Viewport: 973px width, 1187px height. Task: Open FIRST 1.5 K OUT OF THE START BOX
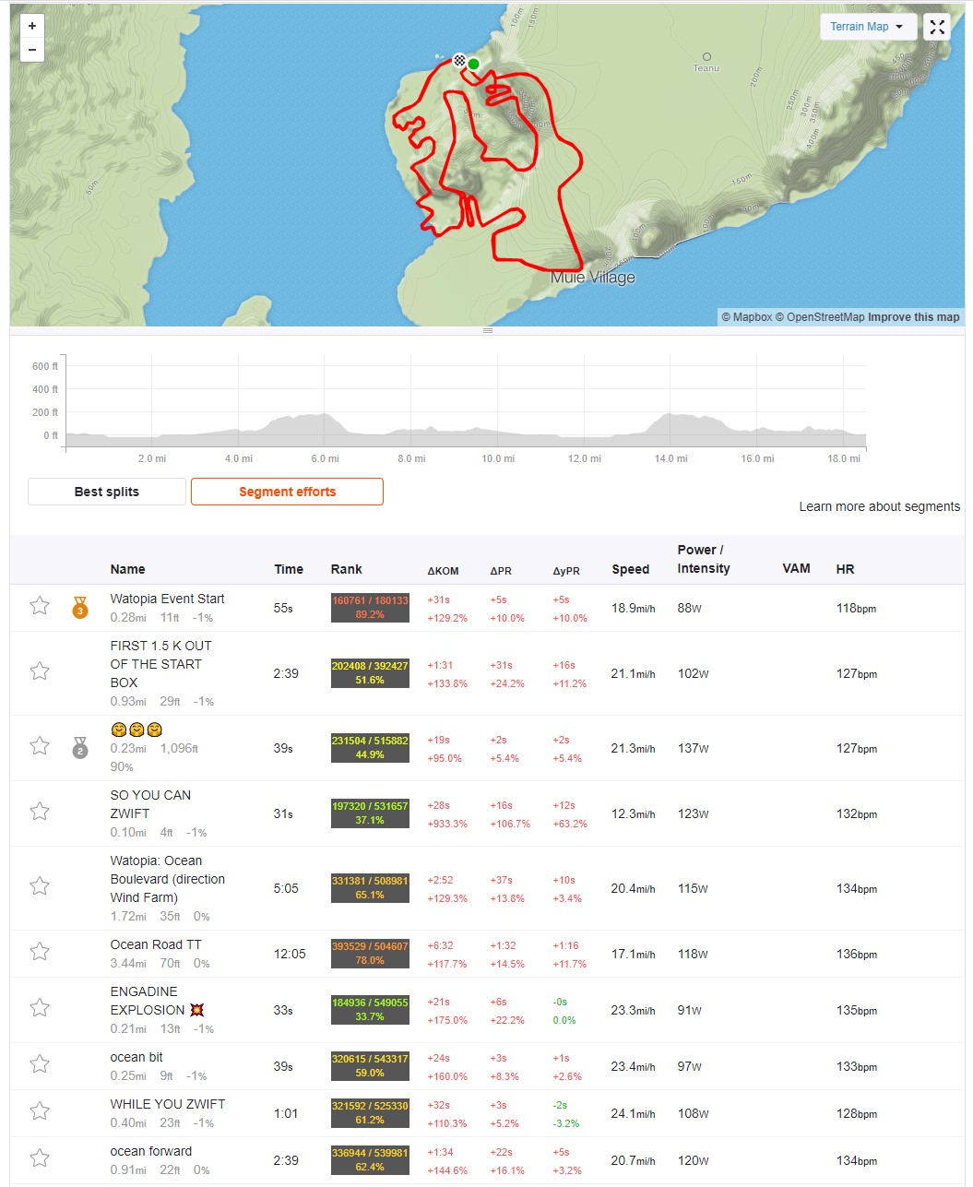160,664
